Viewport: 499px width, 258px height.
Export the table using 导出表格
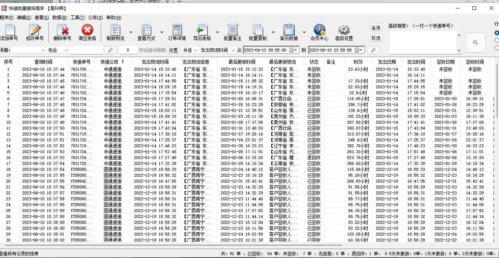click(203, 32)
